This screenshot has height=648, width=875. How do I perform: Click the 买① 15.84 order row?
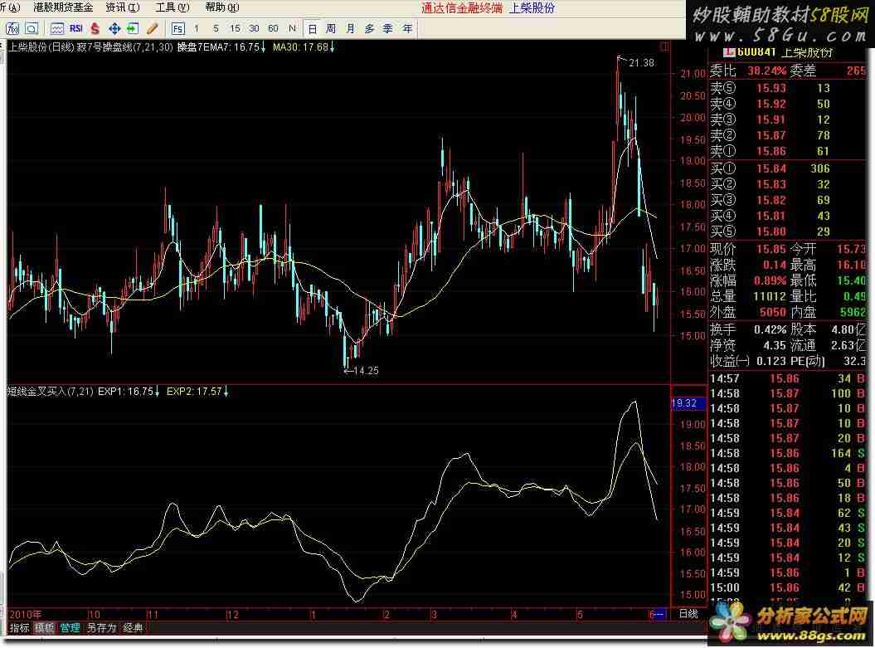pos(787,168)
